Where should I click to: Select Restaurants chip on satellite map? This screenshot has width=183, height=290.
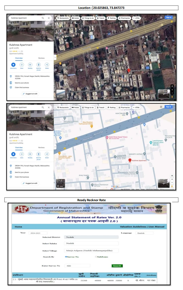[x=63, y=18]
